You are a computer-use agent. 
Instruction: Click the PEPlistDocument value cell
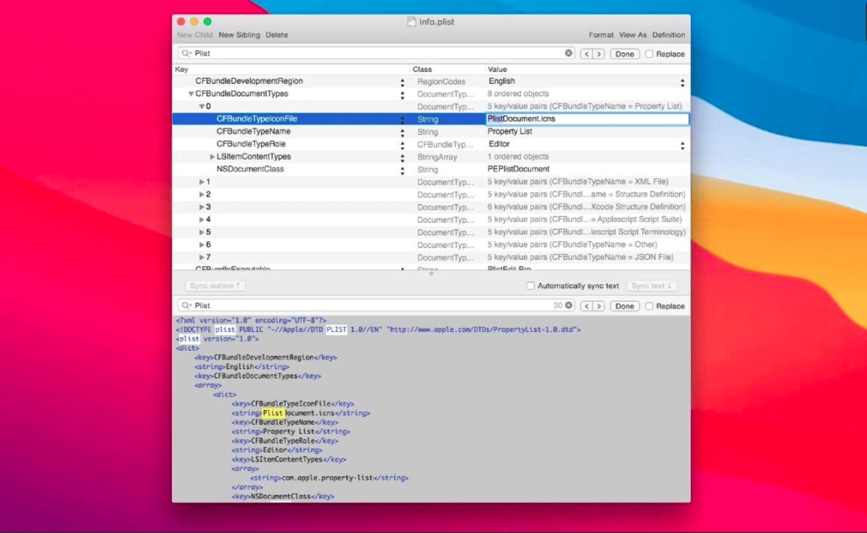click(x=519, y=169)
